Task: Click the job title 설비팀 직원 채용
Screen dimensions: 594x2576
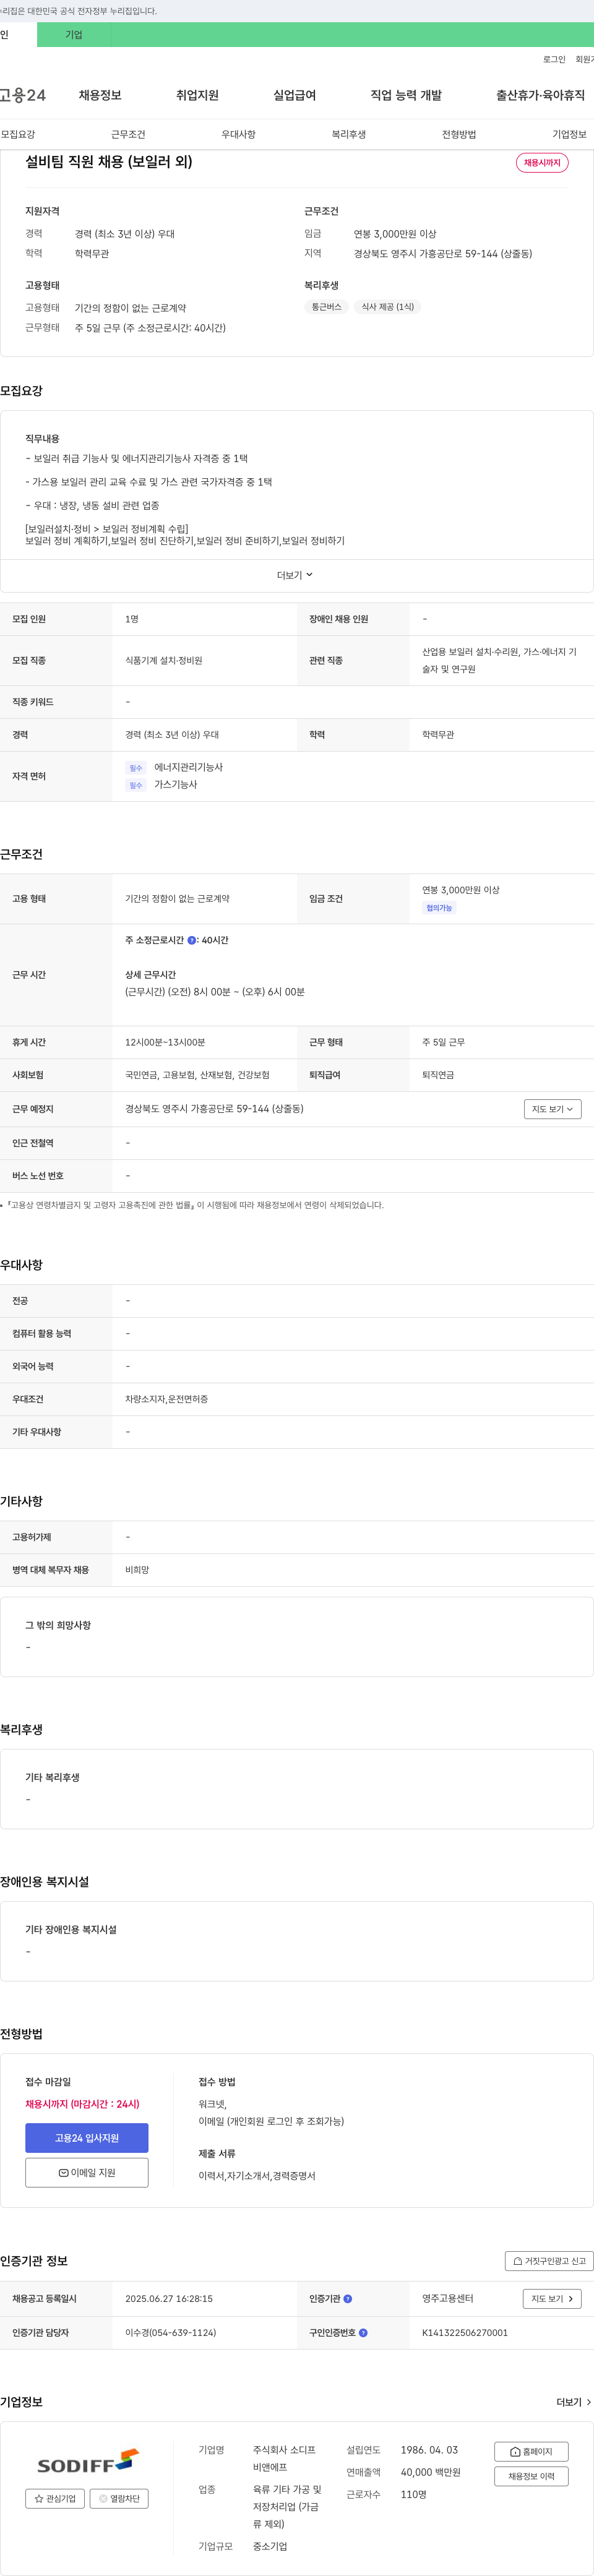Action: [109, 162]
